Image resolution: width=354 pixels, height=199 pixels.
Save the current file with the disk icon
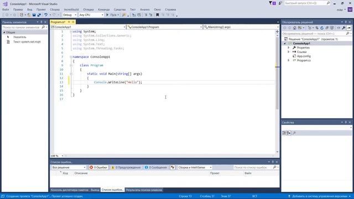click(x=34, y=15)
